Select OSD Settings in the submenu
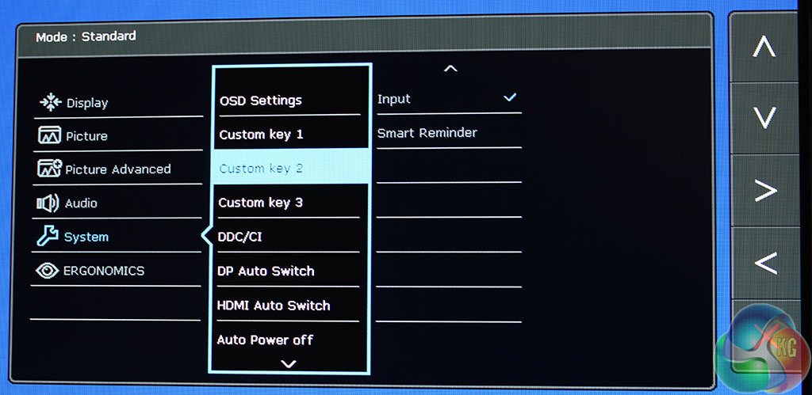The image size is (812, 395). [x=290, y=101]
